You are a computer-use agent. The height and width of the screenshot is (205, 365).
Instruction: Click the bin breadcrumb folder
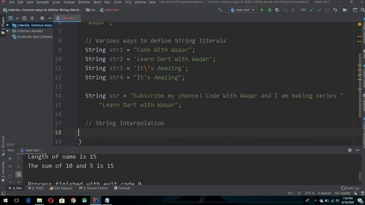[91, 10]
